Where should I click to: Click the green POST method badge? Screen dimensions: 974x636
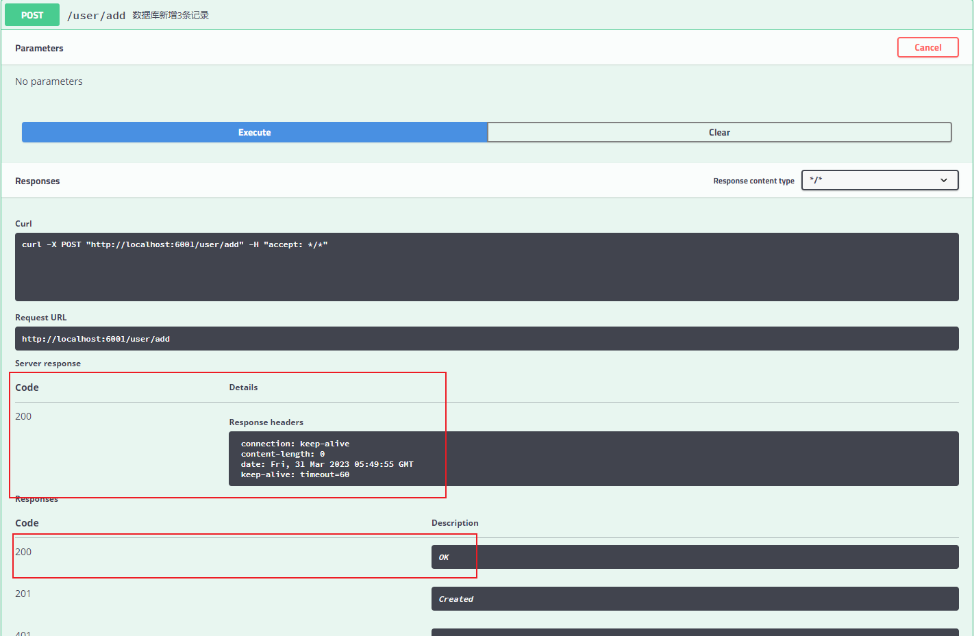point(32,15)
